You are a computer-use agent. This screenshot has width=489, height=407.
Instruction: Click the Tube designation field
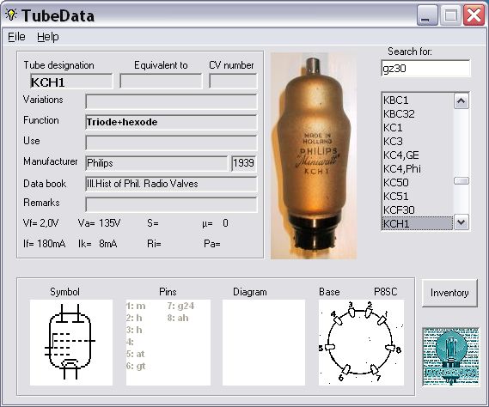71,82
